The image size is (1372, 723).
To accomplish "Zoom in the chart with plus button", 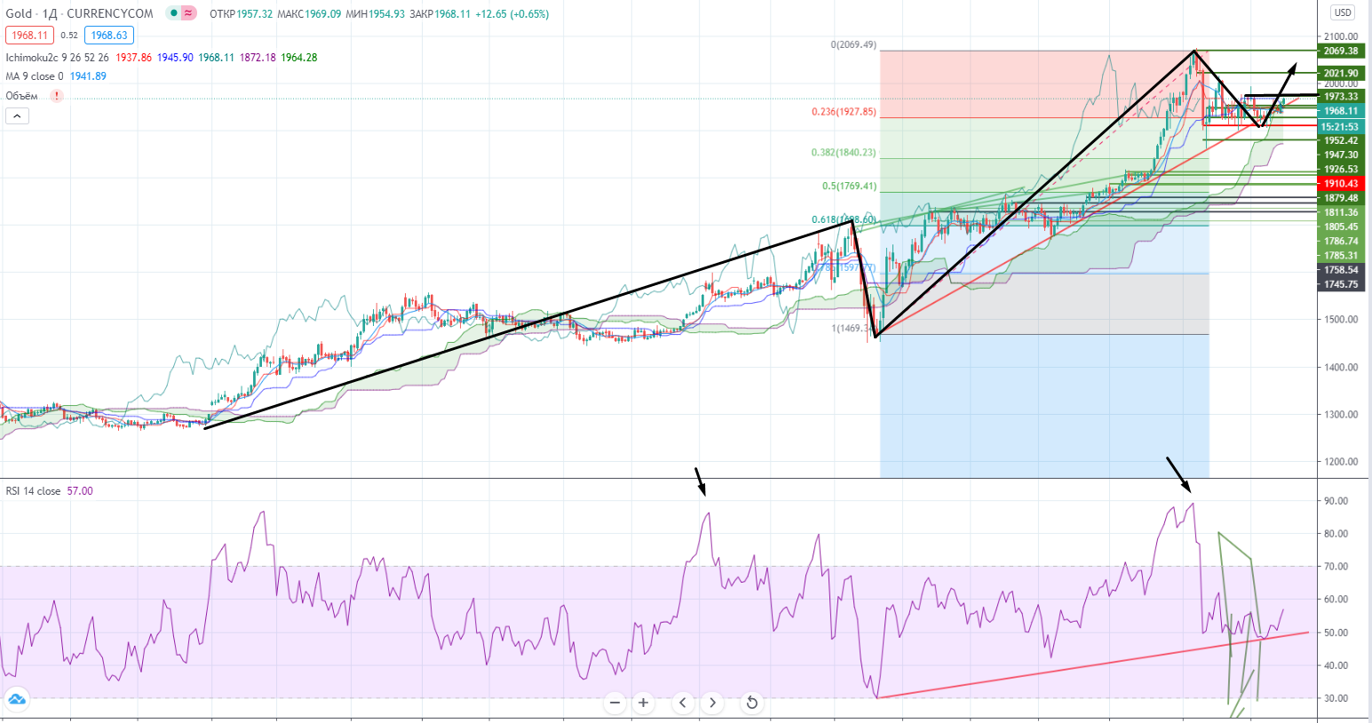I will (643, 703).
